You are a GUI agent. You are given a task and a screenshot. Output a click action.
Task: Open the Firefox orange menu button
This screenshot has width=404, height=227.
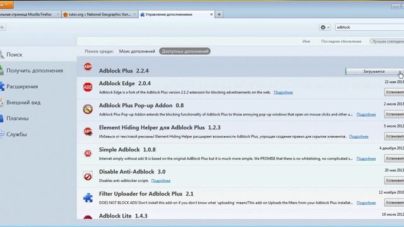[x=6, y=4]
